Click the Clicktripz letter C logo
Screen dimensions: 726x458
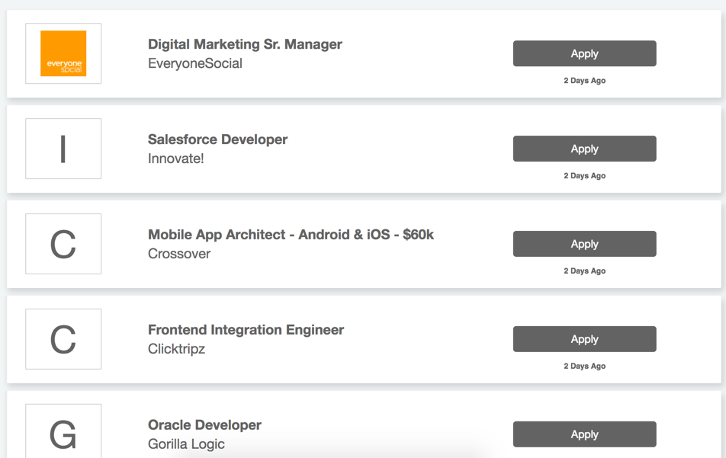pos(63,339)
